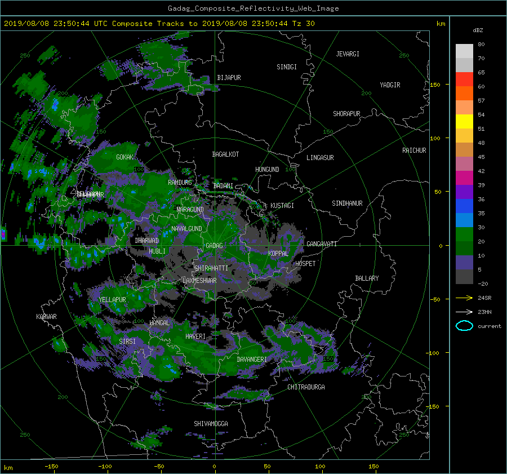Select the bright green 30-20 dBZ swatch
Viewport: 507px width, 474px height.
click(x=464, y=234)
